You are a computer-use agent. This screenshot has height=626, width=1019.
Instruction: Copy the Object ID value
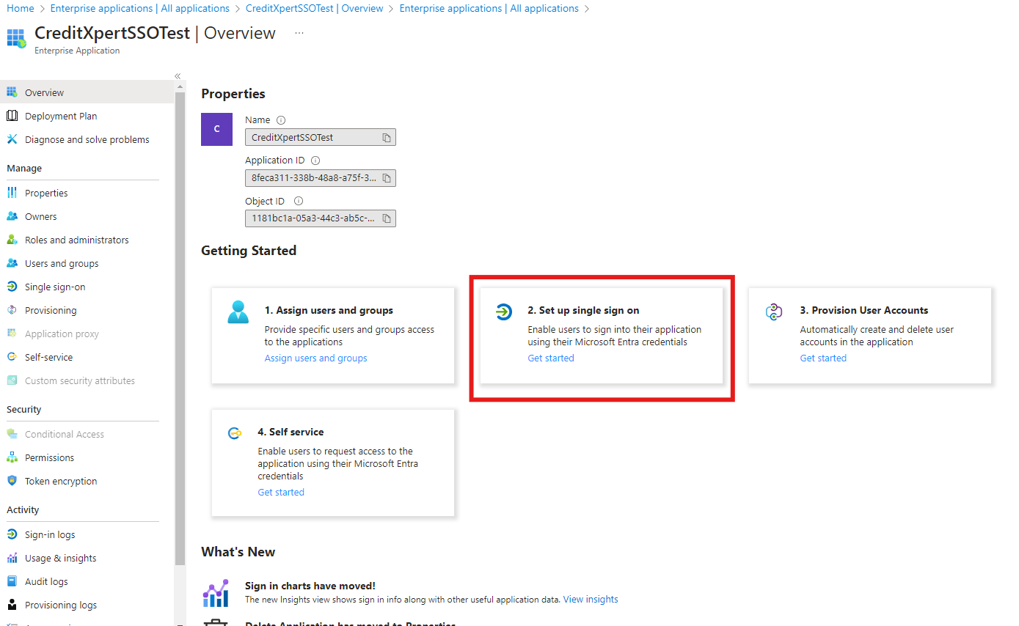click(x=387, y=218)
